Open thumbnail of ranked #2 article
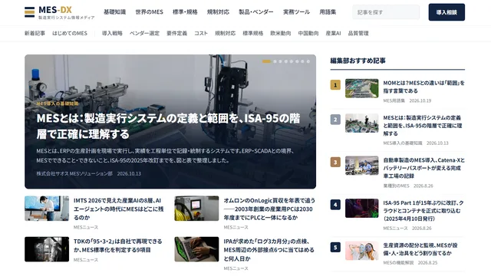Viewport: 491px width, 276px height. [x=361, y=123]
